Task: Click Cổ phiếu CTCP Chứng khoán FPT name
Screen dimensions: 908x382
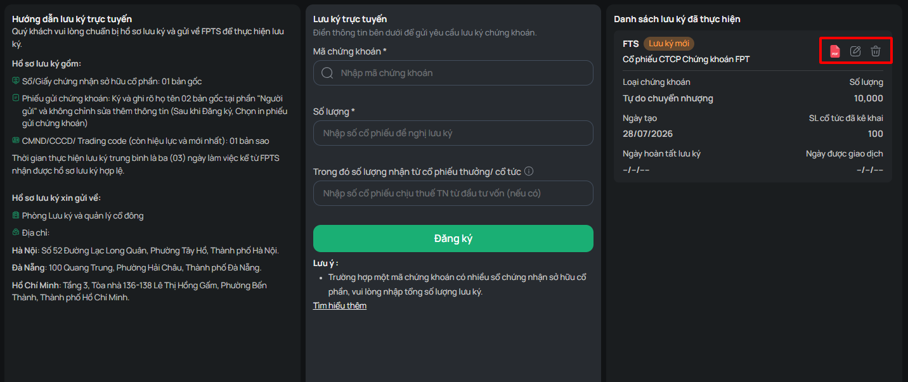Action: click(686, 59)
